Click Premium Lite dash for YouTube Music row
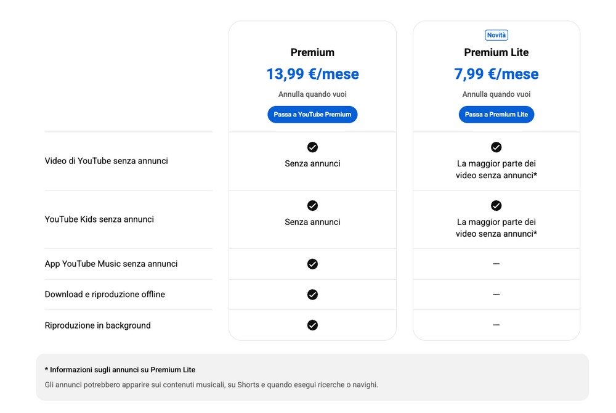This screenshot has height=413, width=616. (496, 264)
